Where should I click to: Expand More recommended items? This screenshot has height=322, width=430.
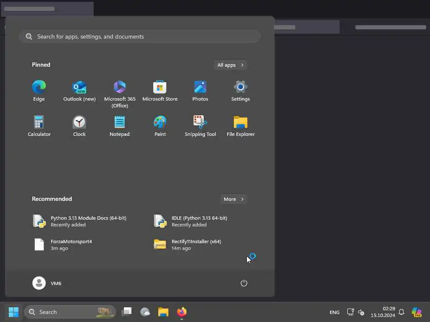coord(233,199)
